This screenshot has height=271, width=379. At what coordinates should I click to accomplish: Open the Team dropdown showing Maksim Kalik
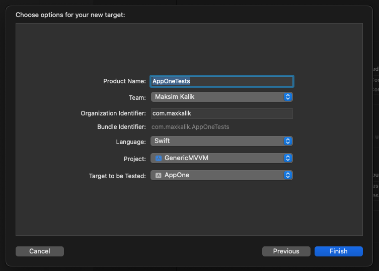[216, 97]
